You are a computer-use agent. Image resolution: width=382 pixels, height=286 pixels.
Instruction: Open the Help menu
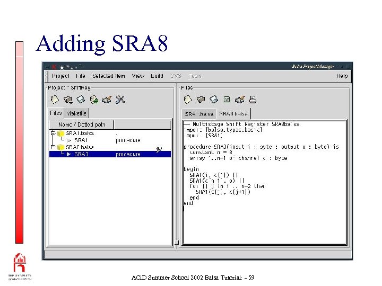click(x=342, y=76)
